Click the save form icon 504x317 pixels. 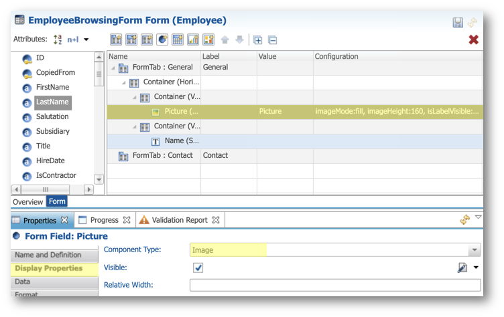(x=458, y=23)
